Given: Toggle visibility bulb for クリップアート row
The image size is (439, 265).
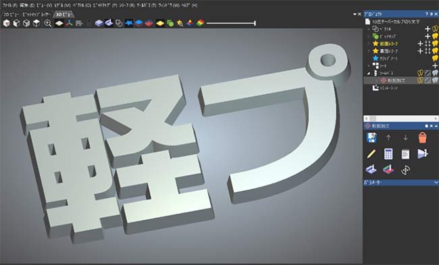Looking at the screenshot, I should pyautogui.click(x=435, y=58).
